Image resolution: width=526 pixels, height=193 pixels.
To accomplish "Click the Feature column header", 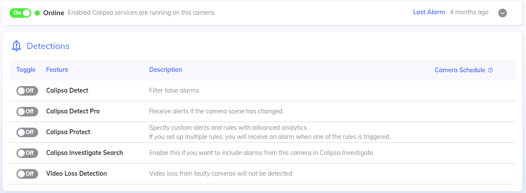I will pyautogui.click(x=57, y=70).
